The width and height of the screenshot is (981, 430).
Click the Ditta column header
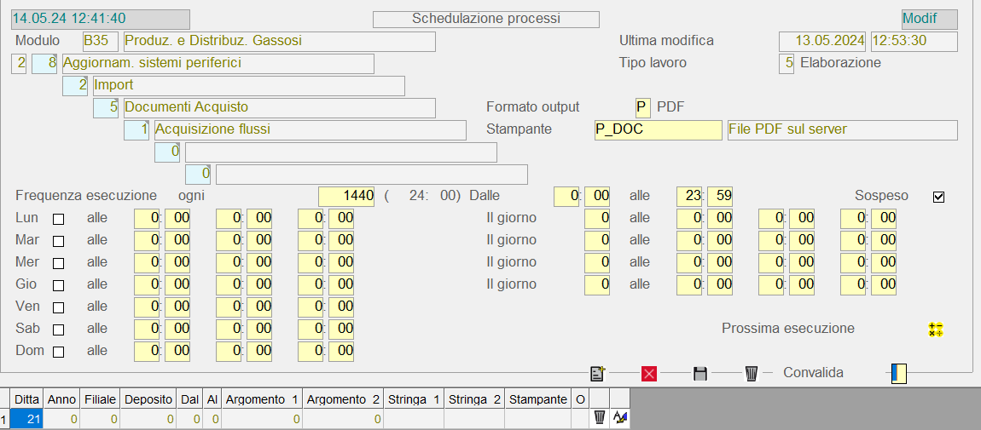26,398
